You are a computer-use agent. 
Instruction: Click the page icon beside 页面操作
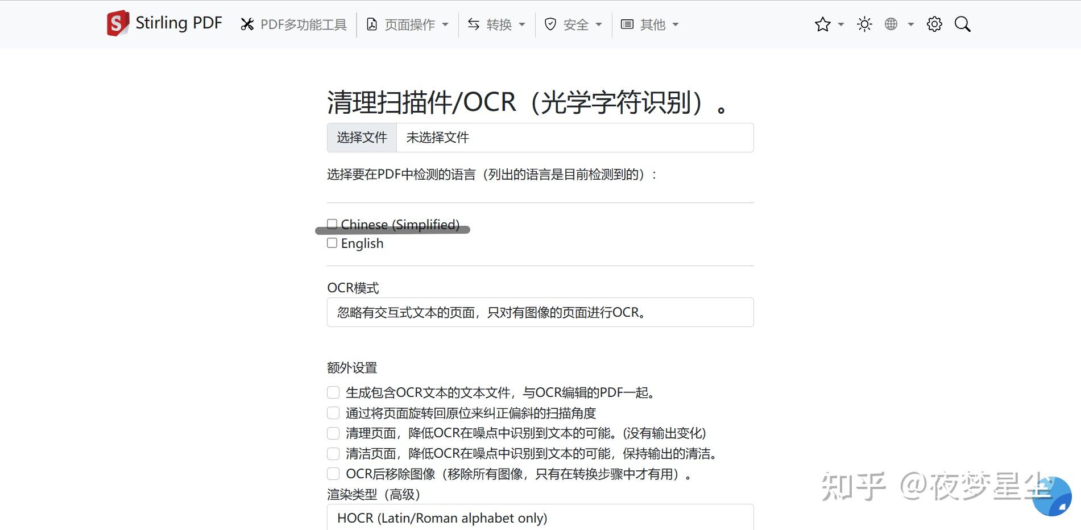tap(372, 24)
